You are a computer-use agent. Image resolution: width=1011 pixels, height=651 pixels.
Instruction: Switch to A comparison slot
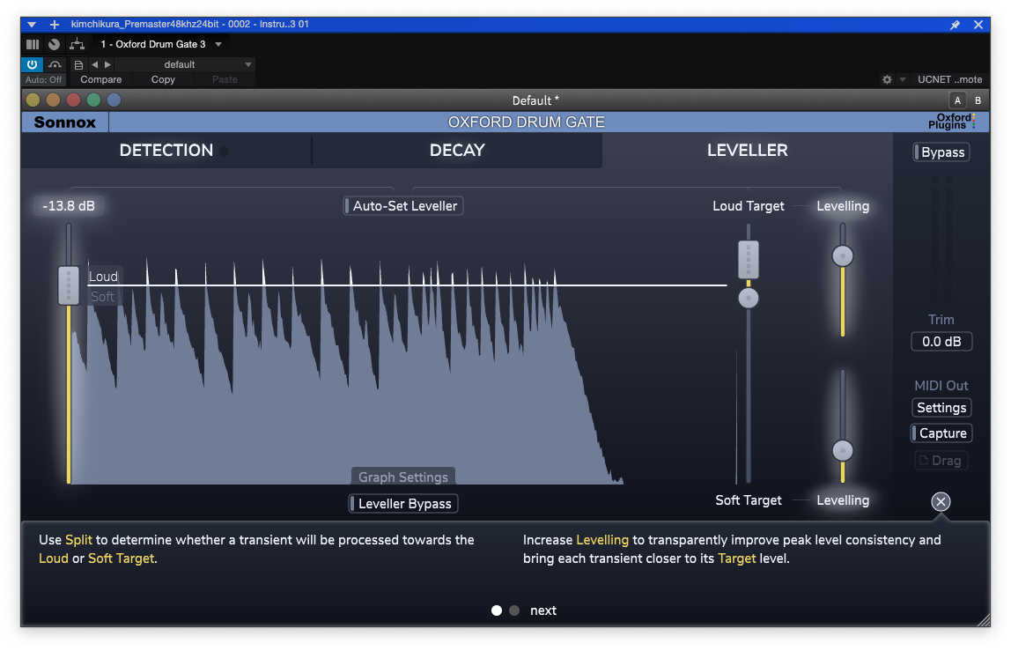point(957,100)
